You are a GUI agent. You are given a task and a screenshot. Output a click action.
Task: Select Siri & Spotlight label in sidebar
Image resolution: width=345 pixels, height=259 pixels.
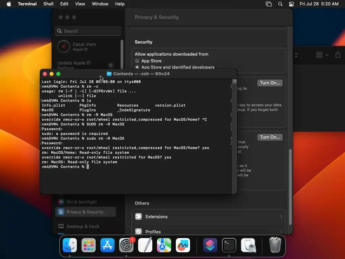click(82, 202)
